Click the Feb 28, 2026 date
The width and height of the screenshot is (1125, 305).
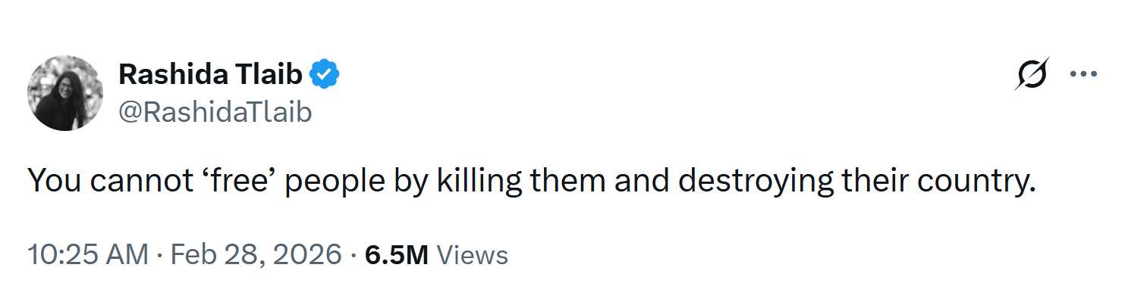coord(256,254)
